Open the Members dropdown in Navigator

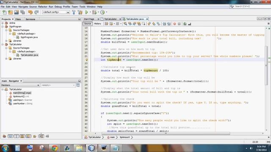(20, 85)
